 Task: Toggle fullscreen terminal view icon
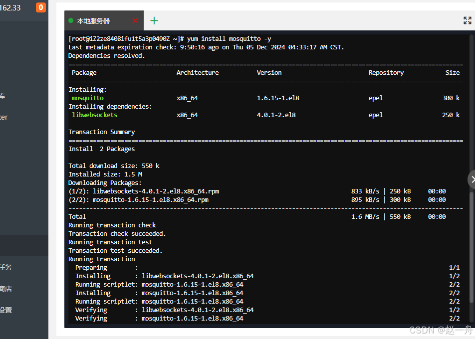[x=468, y=20]
